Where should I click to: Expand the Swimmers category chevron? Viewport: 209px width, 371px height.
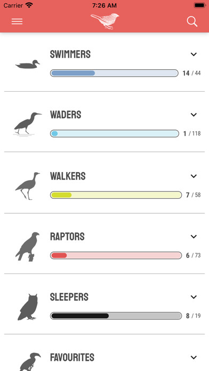[x=194, y=54]
